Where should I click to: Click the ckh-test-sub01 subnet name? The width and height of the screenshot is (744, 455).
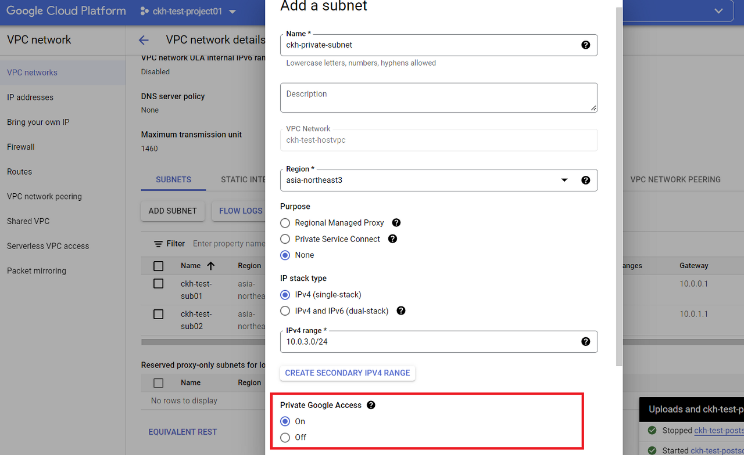[x=196, y=290]
